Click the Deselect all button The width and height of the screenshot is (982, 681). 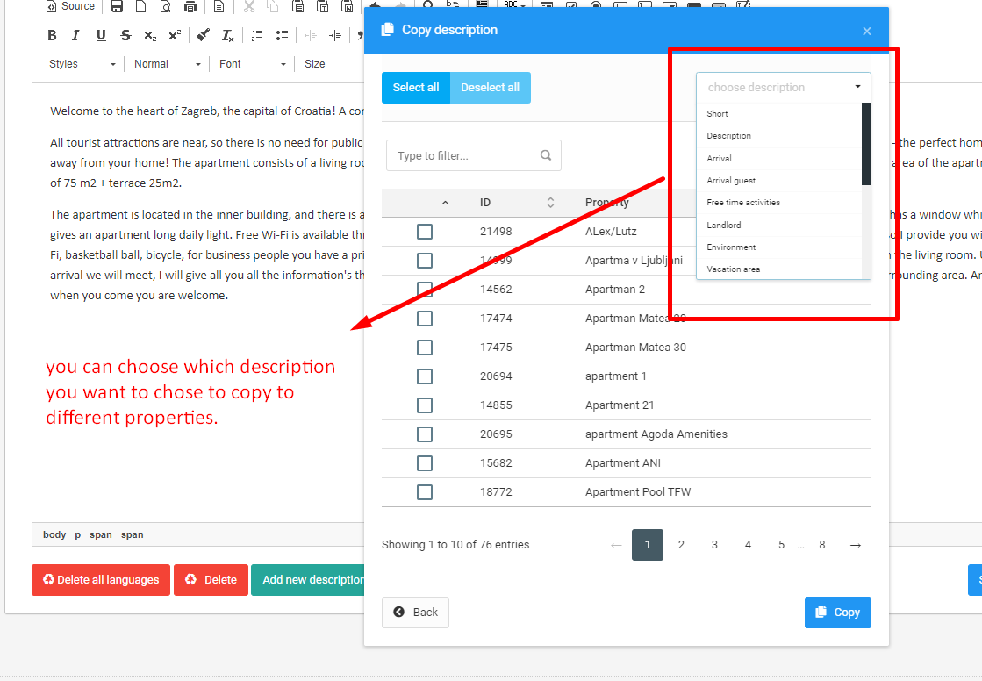[491, 88]
